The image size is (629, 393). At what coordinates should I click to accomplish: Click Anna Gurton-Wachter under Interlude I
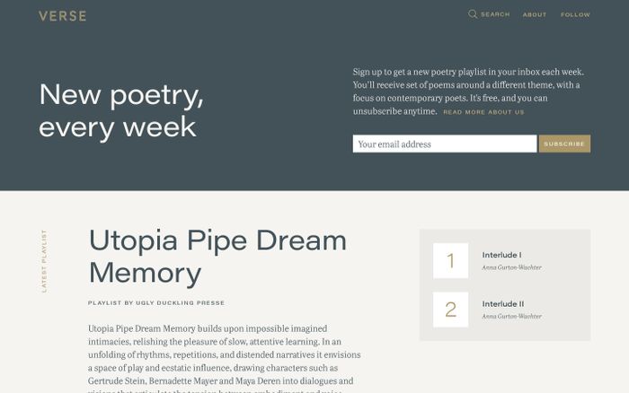pyautogui.click(x=511, y=267)
